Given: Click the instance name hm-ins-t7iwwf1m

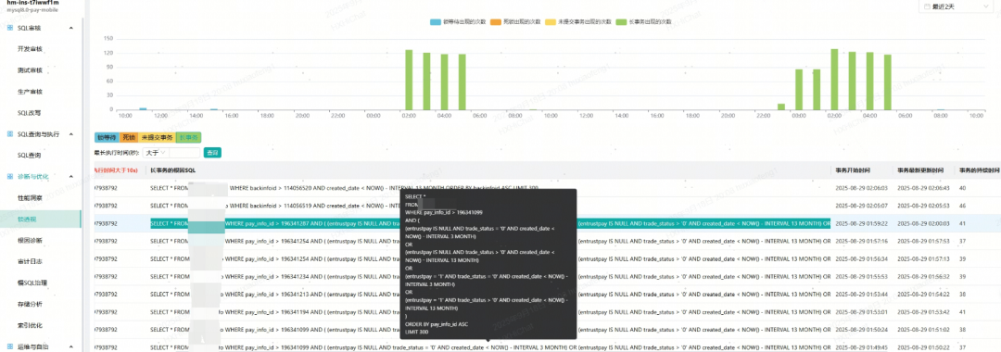Looking at the screenshot, I should [32, 3].
